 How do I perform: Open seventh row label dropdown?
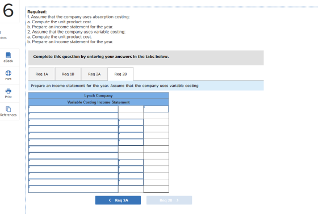pos(73,149)
